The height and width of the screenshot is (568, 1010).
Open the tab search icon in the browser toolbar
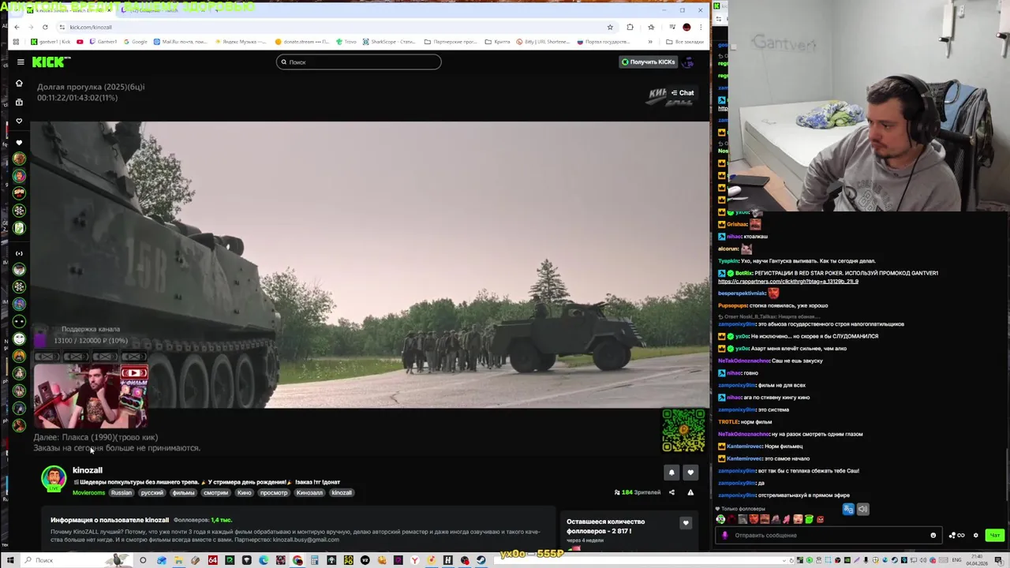[17, 9]
